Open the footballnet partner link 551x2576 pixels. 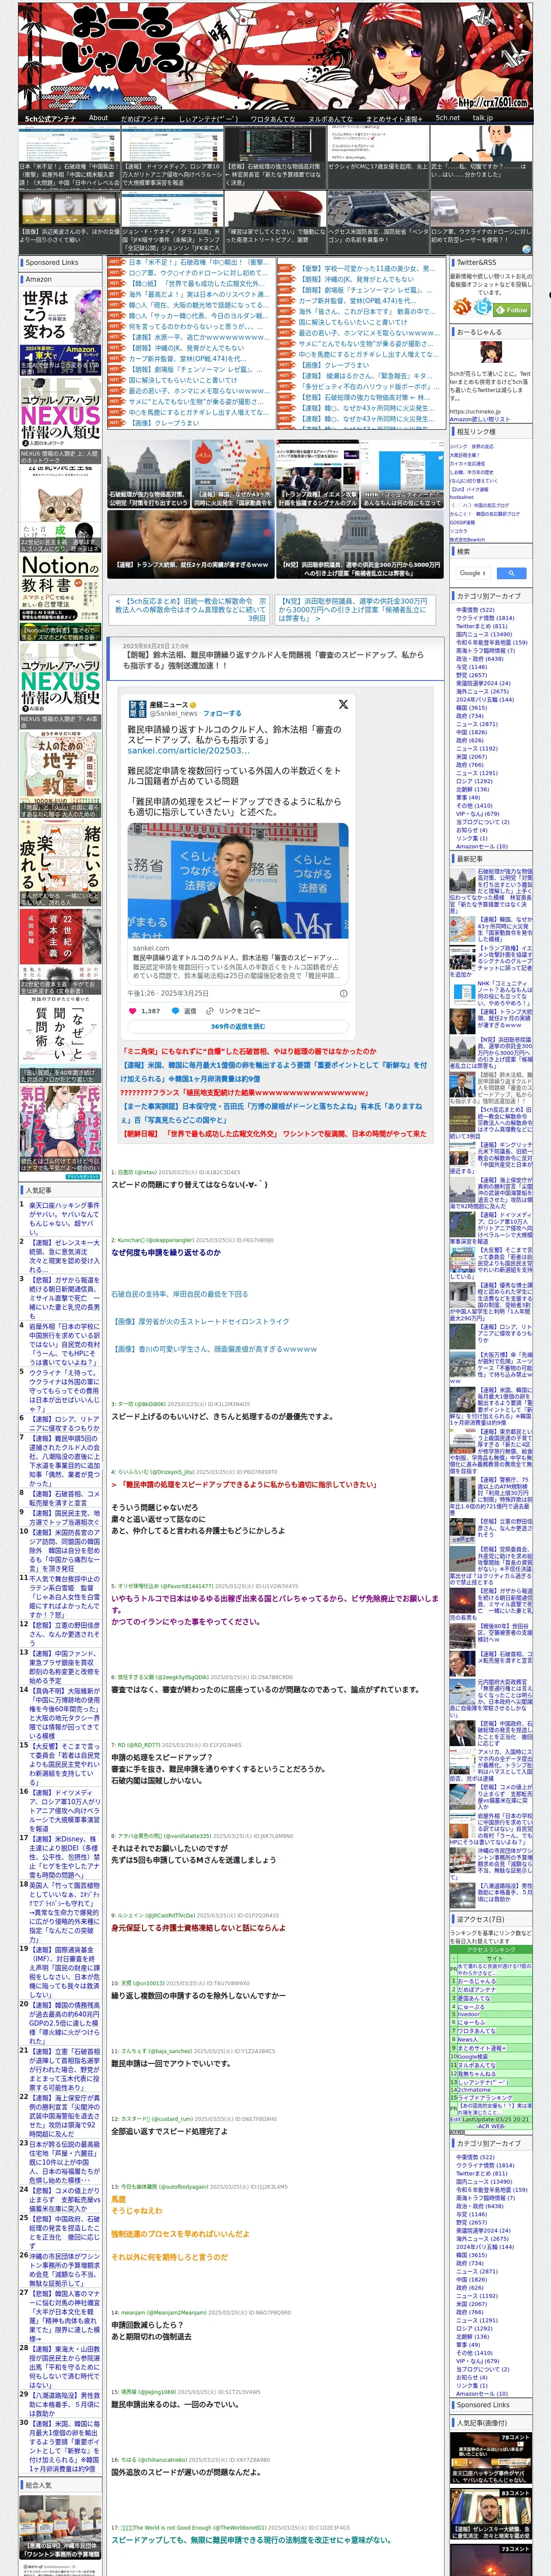[x=462, y=497]
